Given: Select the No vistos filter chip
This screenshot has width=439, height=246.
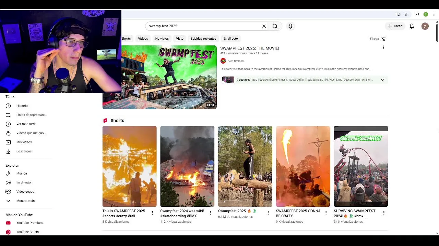Looking at the screenshot, I should [x=162, y=39].
